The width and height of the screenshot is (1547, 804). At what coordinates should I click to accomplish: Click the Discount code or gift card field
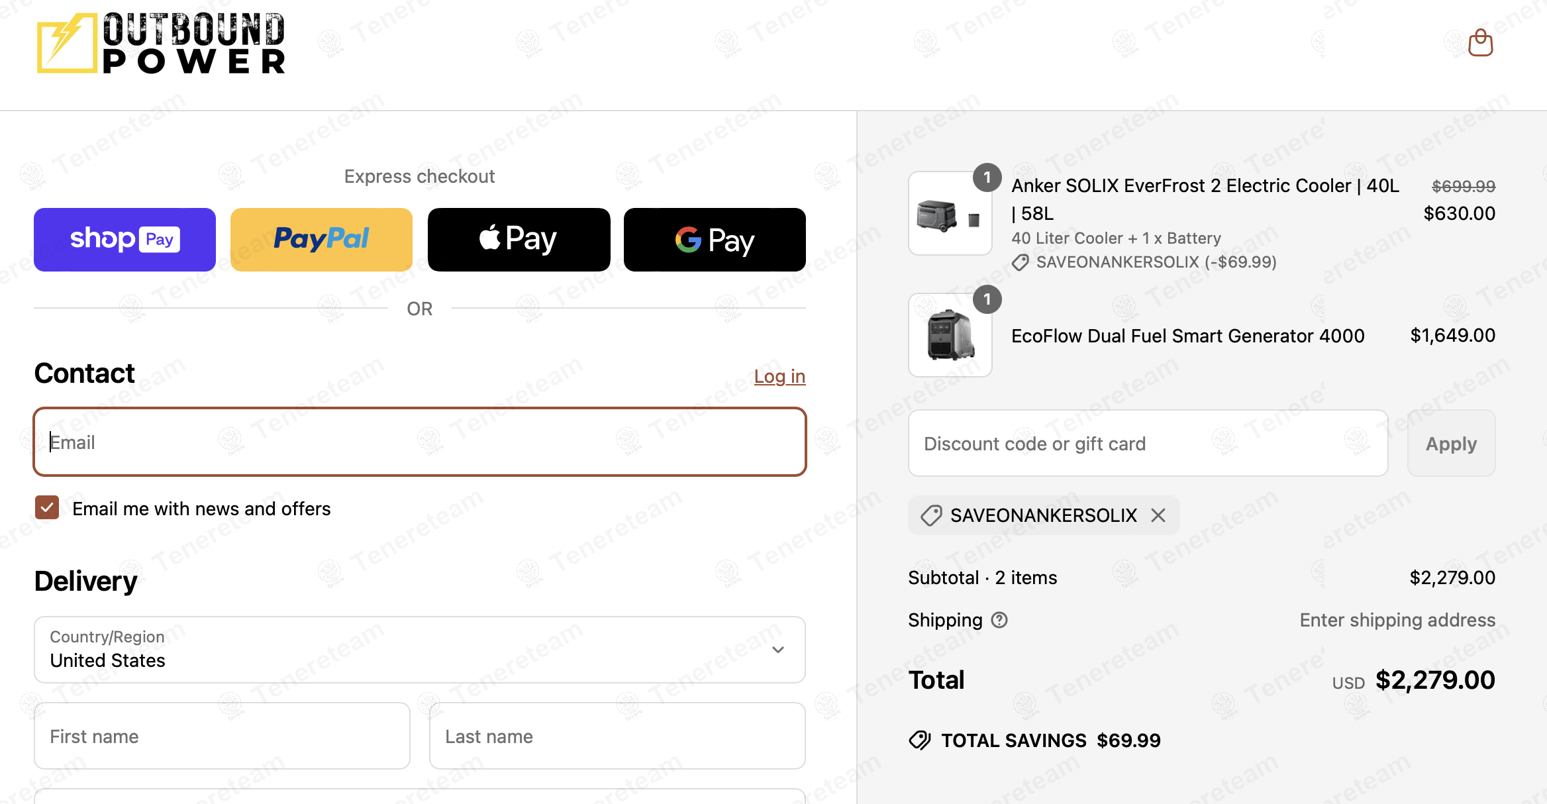click(x=1148, y=443)
